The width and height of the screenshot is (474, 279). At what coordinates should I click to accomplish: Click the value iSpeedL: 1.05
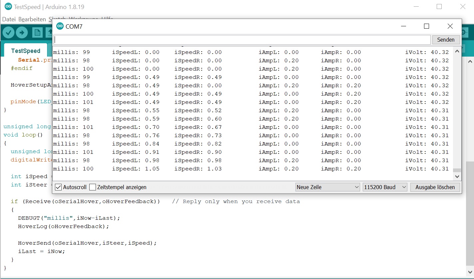pos(136,169)
